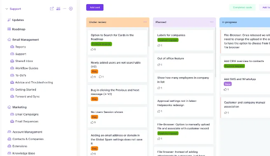The height and width of the screenshot is (156, 270).
Task: Upvote the Labels for companies card
Action: (x=160, y=46)
